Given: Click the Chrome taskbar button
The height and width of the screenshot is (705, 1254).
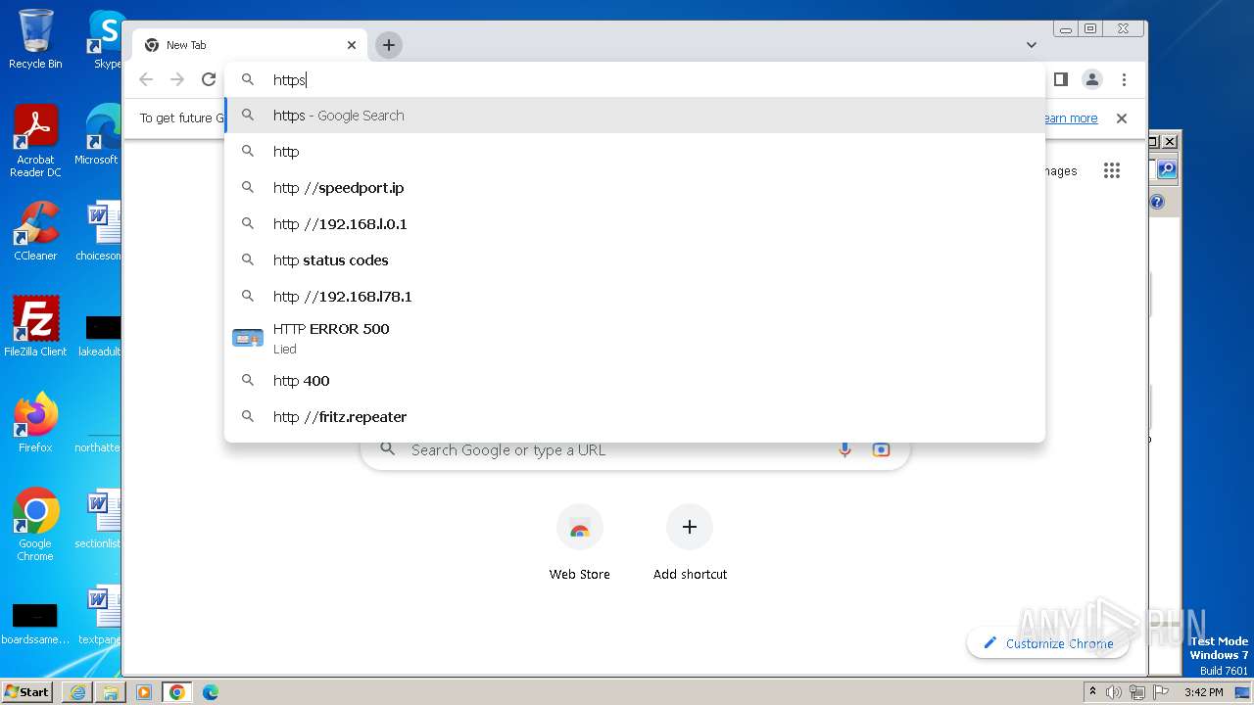Looking at the screenshot, I should click(x=177, y=692).
